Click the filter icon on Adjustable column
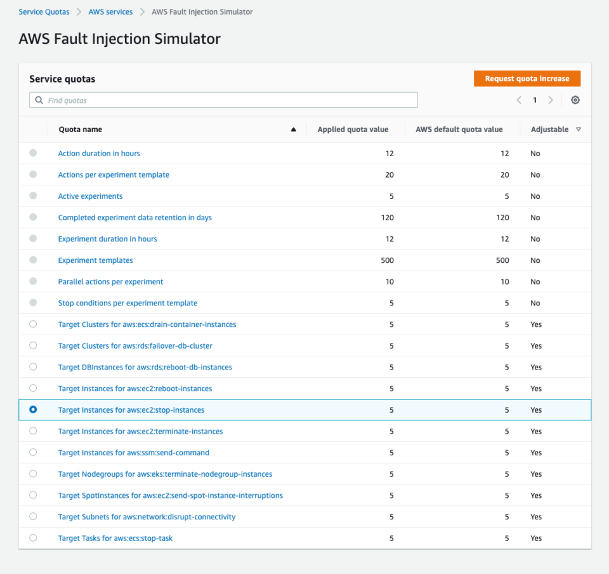The height and width of the screenshot is (574, 609). [x=579, y=129]
